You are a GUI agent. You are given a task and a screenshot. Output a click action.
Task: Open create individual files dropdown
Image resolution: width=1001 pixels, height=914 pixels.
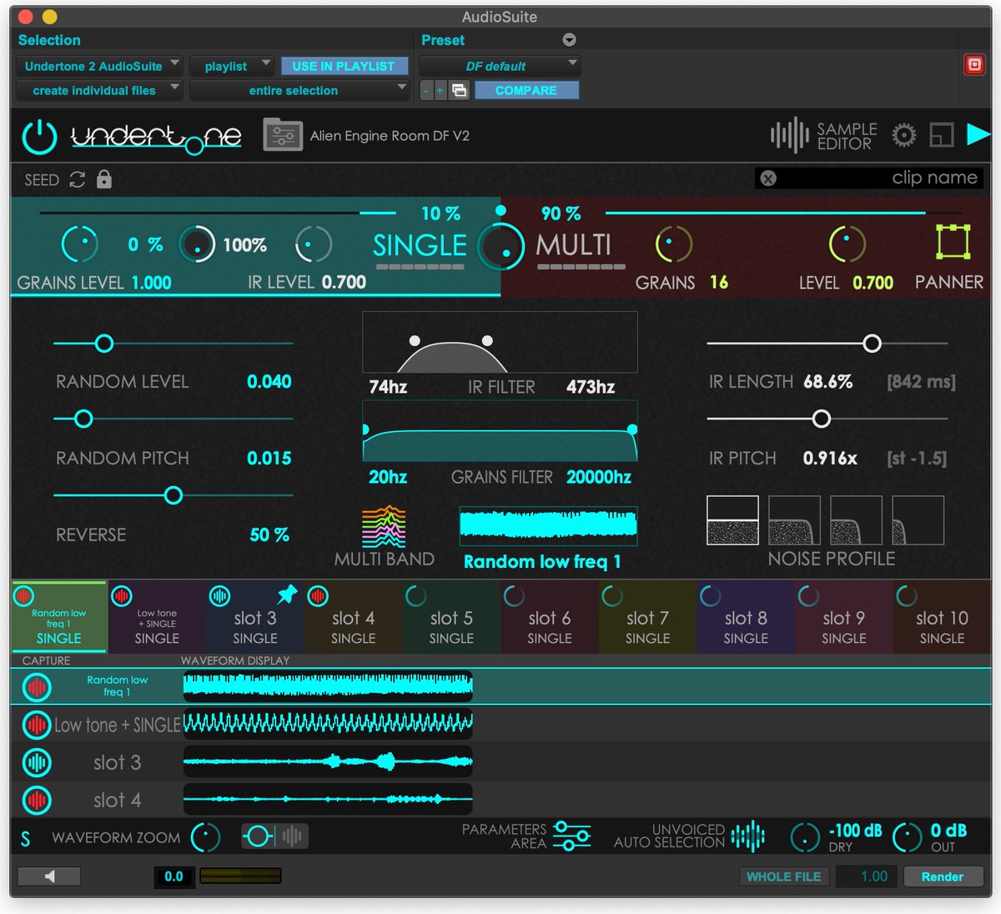point(99,90)
